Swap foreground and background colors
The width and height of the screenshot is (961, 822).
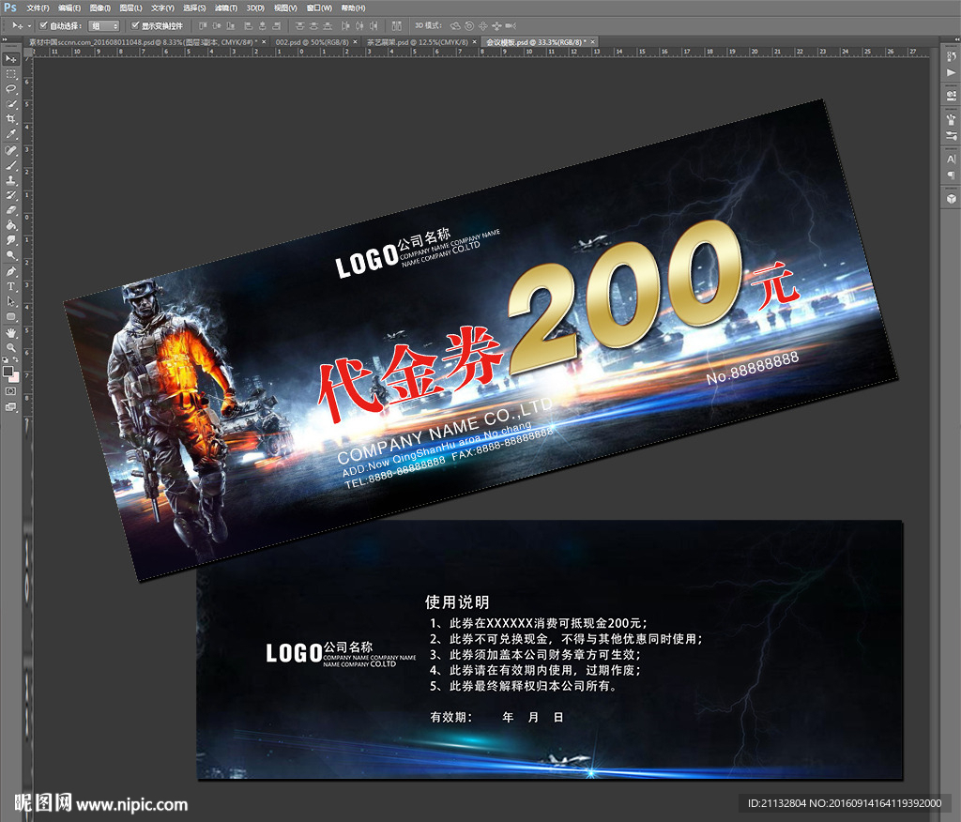(x=15, y=359)
